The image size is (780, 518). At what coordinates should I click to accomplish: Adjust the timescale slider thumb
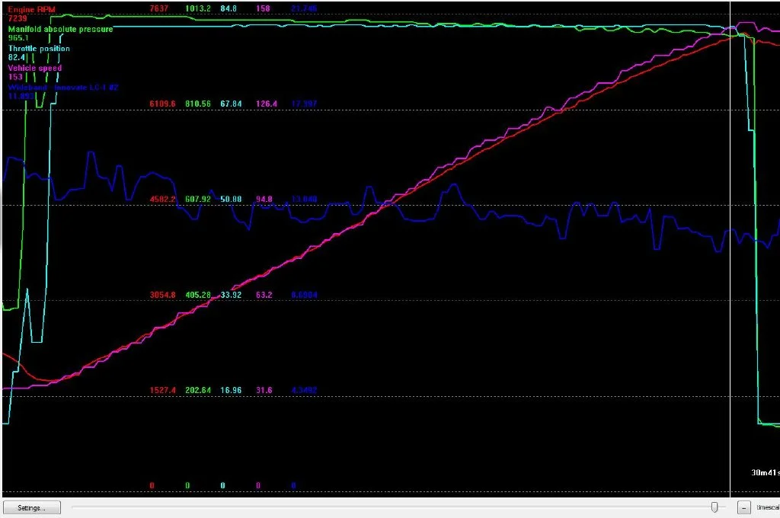click(x=714, y=507)
